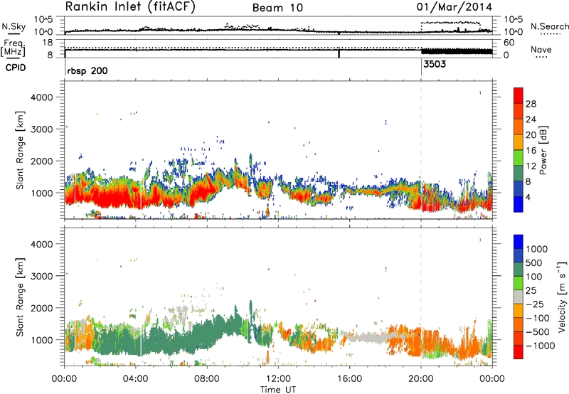
Task: Click the 'Power [dB]' colorbar title
Action: click(543, 150)
